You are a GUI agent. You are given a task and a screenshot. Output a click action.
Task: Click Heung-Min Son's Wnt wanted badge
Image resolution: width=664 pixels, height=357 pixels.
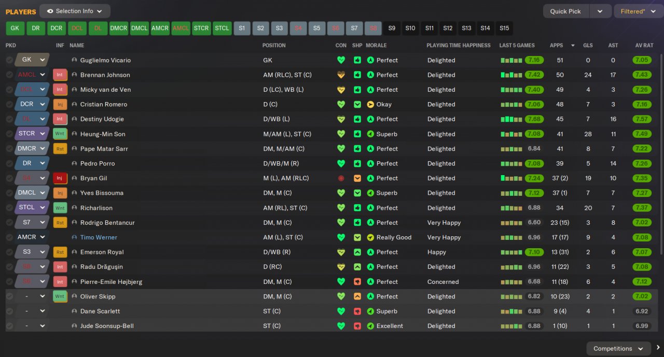click(60, 134)
